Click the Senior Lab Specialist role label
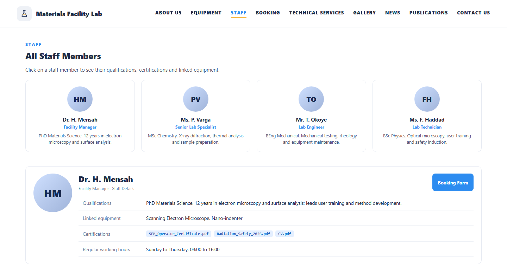Image resolution: width=507 pixels, height=267 pixels. click(x=196, y=127)
